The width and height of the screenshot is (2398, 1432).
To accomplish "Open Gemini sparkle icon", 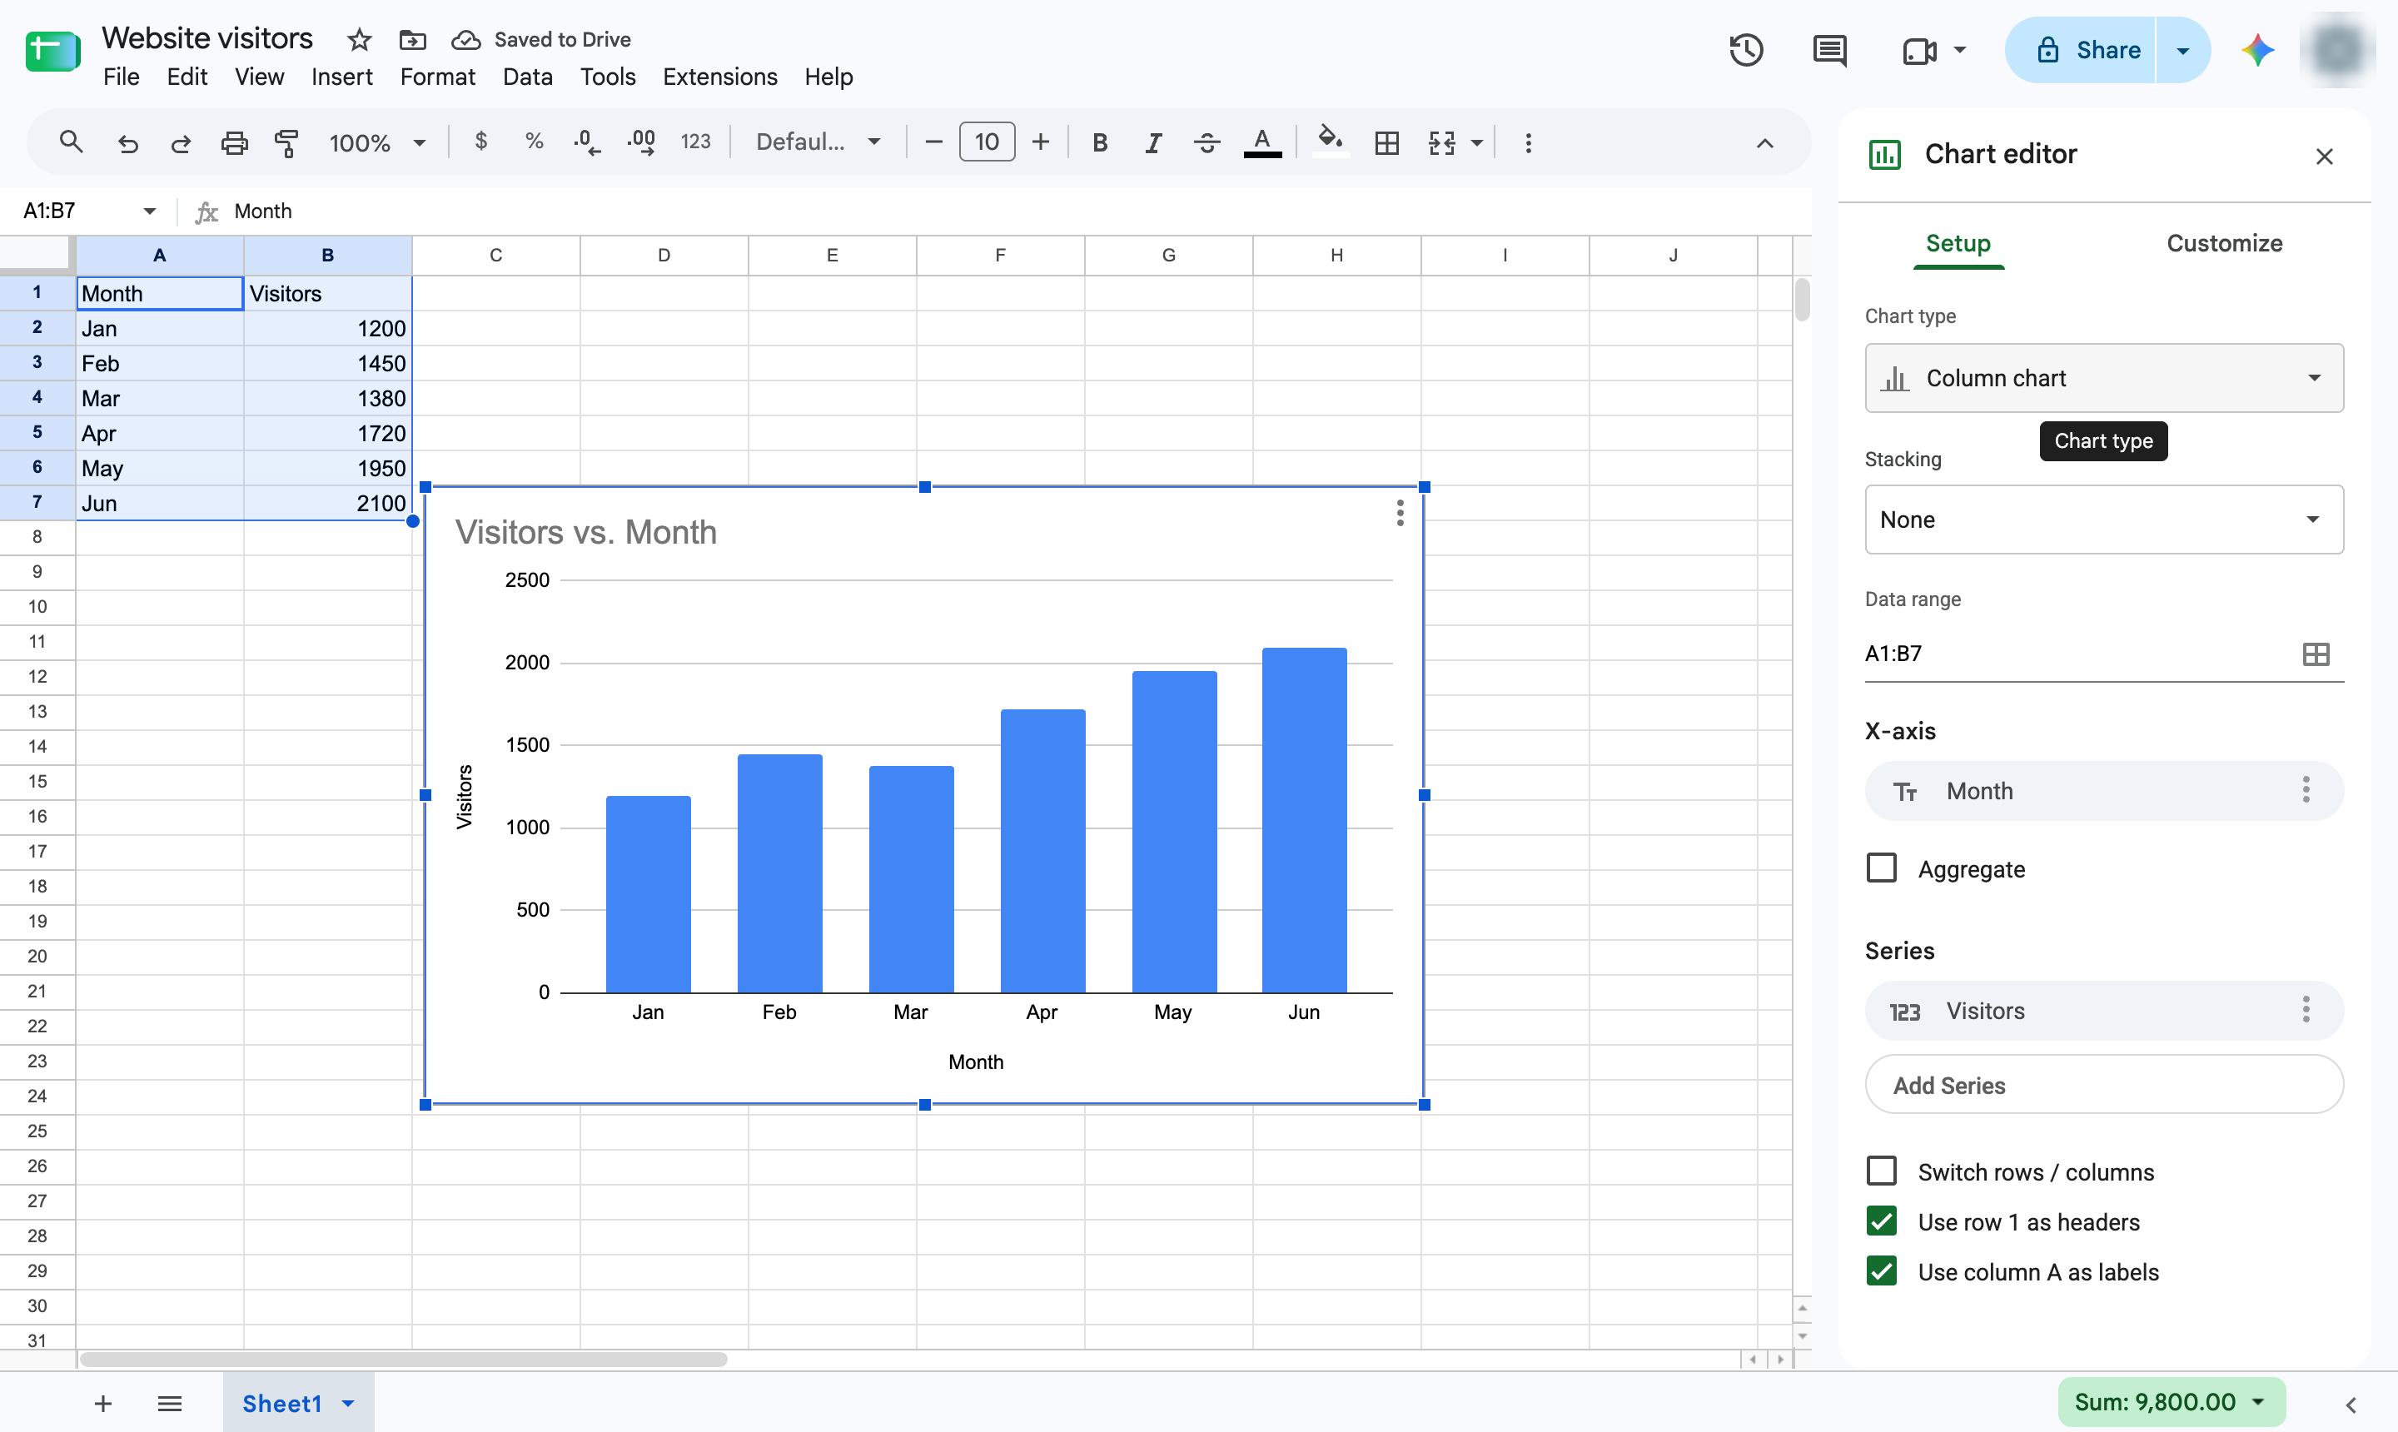I will point(2257,50).
